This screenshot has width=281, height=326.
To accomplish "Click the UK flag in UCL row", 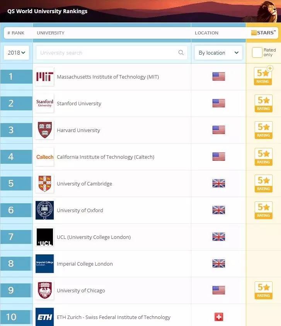I will tap(219, 237).
